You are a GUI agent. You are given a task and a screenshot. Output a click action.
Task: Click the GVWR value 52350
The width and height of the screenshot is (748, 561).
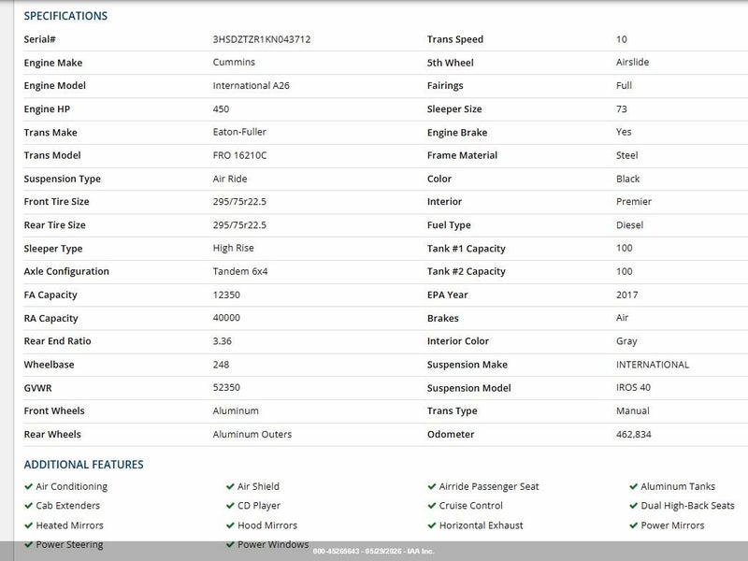[226, 387]
